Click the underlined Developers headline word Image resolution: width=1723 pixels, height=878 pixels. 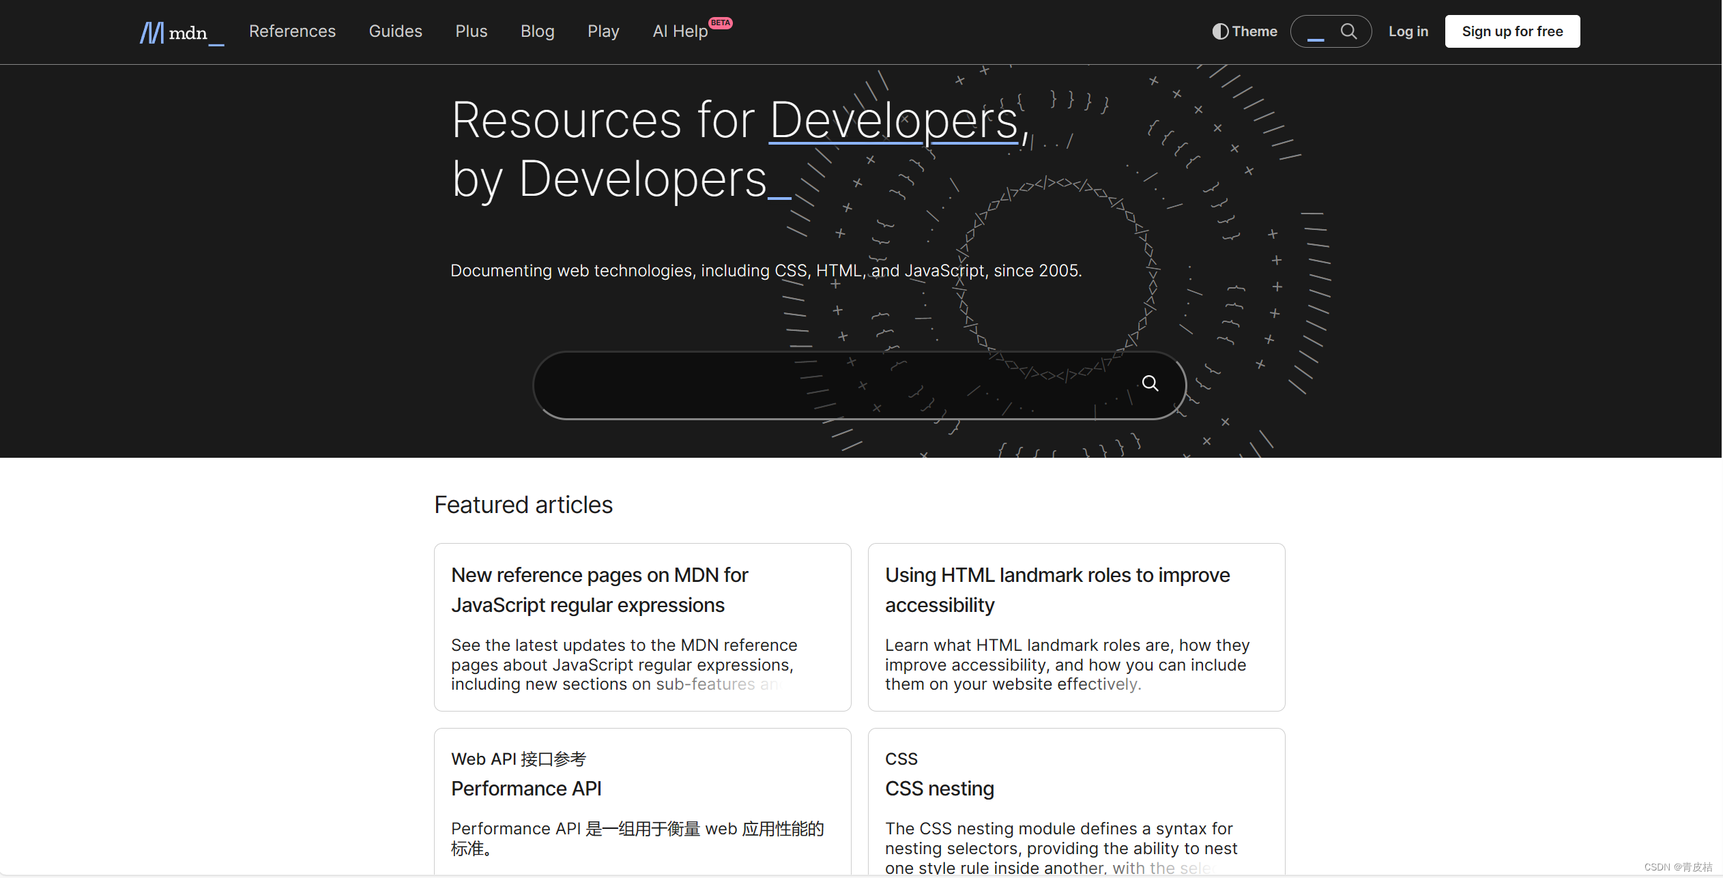(893, 120)
